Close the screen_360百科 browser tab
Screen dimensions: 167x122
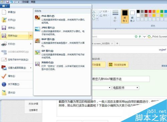click(112, 44)
